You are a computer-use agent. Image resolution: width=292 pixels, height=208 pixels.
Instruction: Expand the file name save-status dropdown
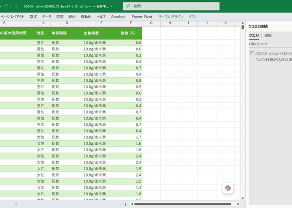coord(112,6)
